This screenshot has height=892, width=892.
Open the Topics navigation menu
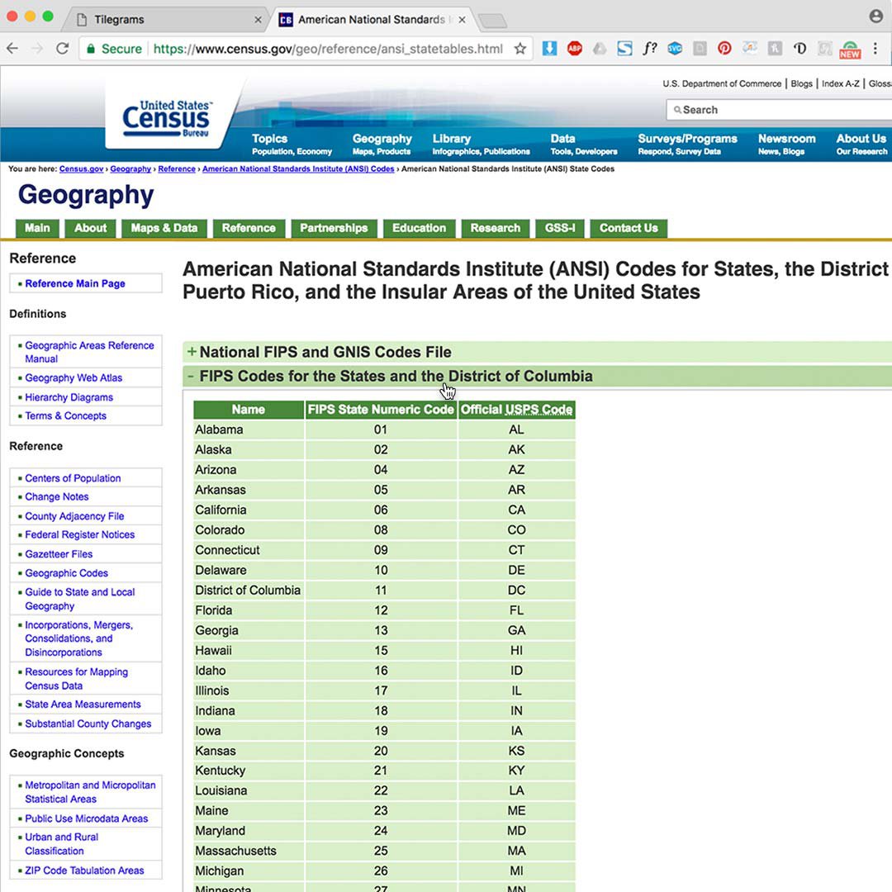coord(292,144)
